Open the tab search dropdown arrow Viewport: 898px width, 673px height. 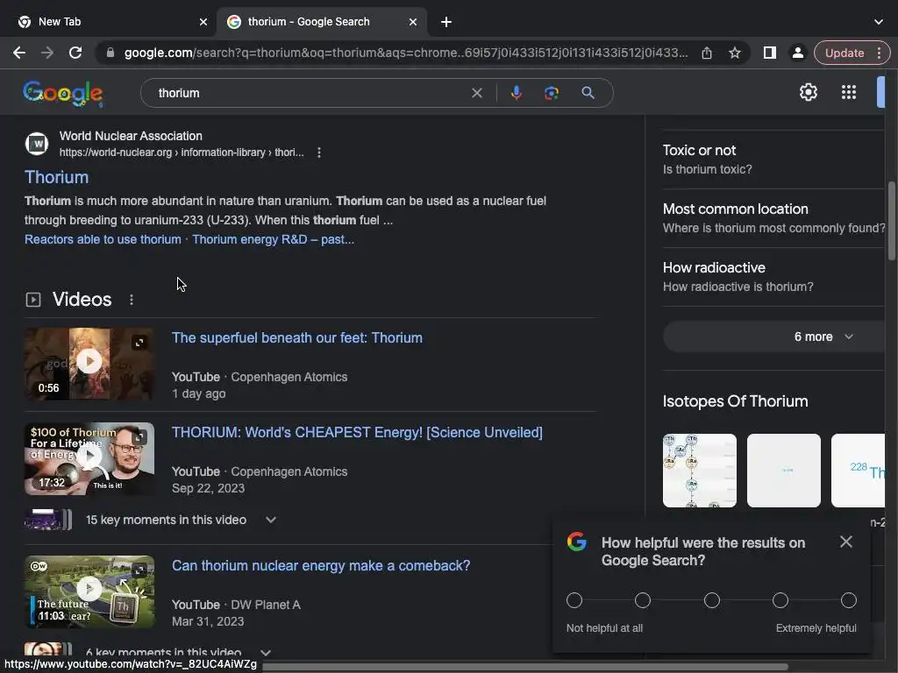[879, 22]
